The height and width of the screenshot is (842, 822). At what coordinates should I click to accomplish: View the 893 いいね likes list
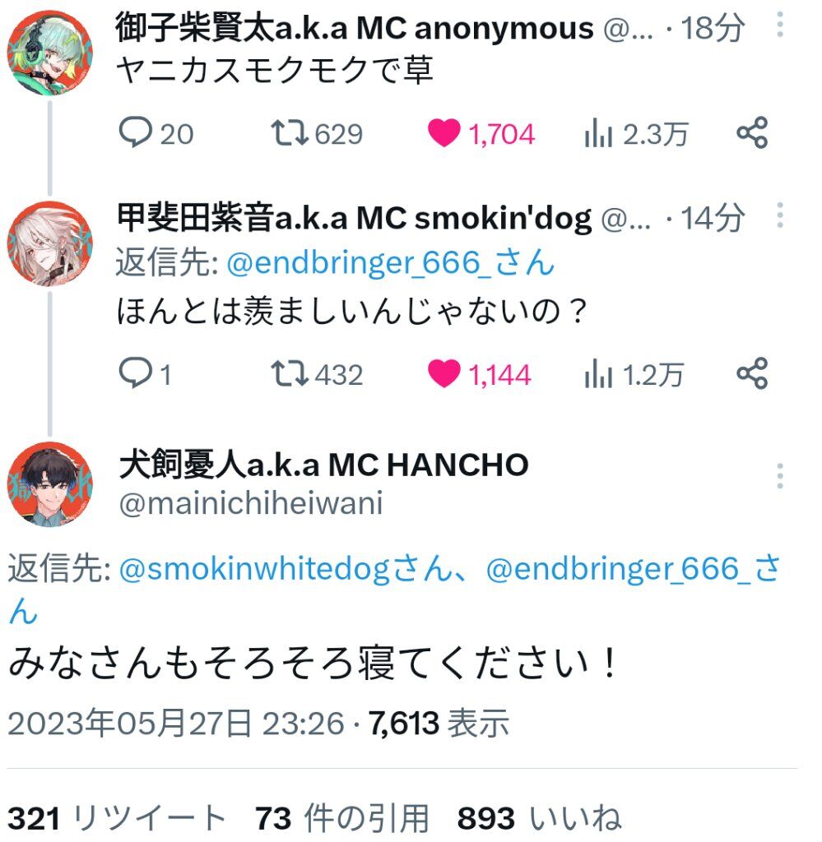[x=540, y=818]
